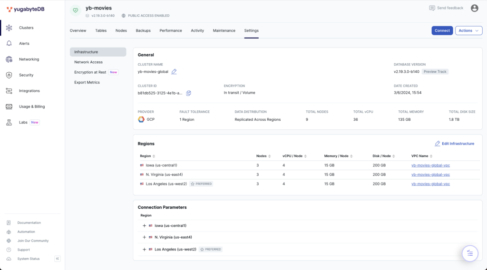
Task: Collapse the sidebar with double chevron
Action: click(x=58, y=259)
